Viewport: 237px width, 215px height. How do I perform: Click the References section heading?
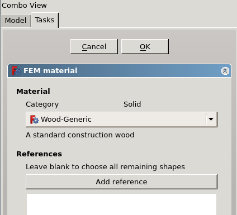tap(39, 154)
